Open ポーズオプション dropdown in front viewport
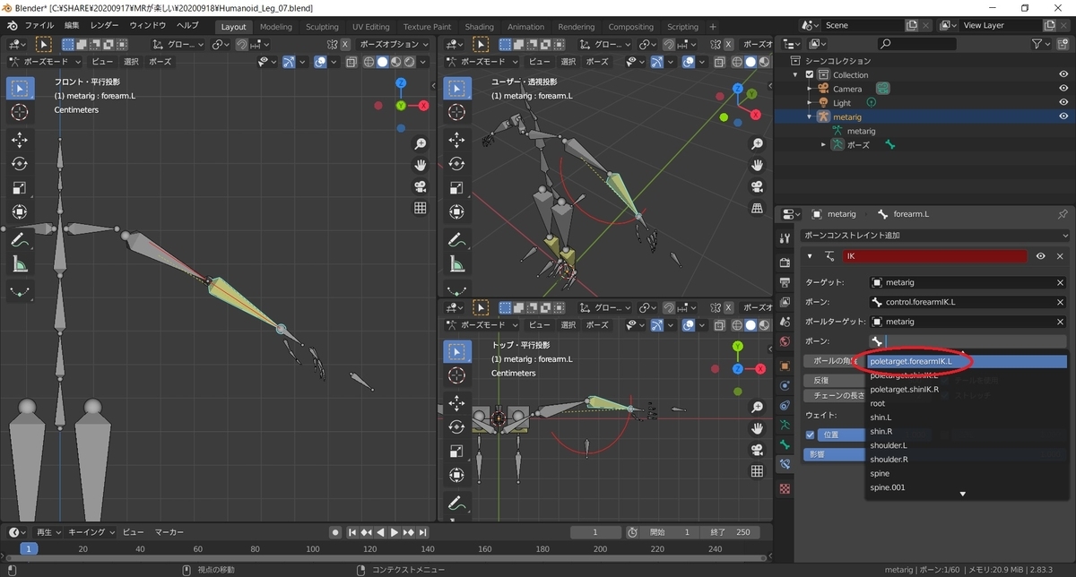This screenshot has width=1076, height=577. click(x=395, y=44)
